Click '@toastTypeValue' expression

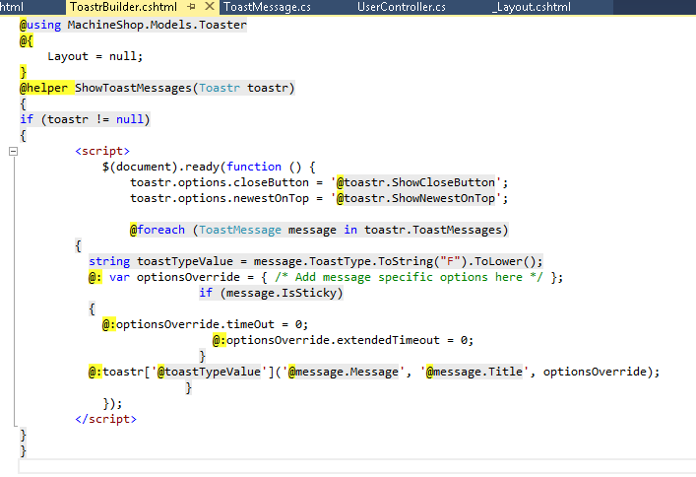point(209,372)
